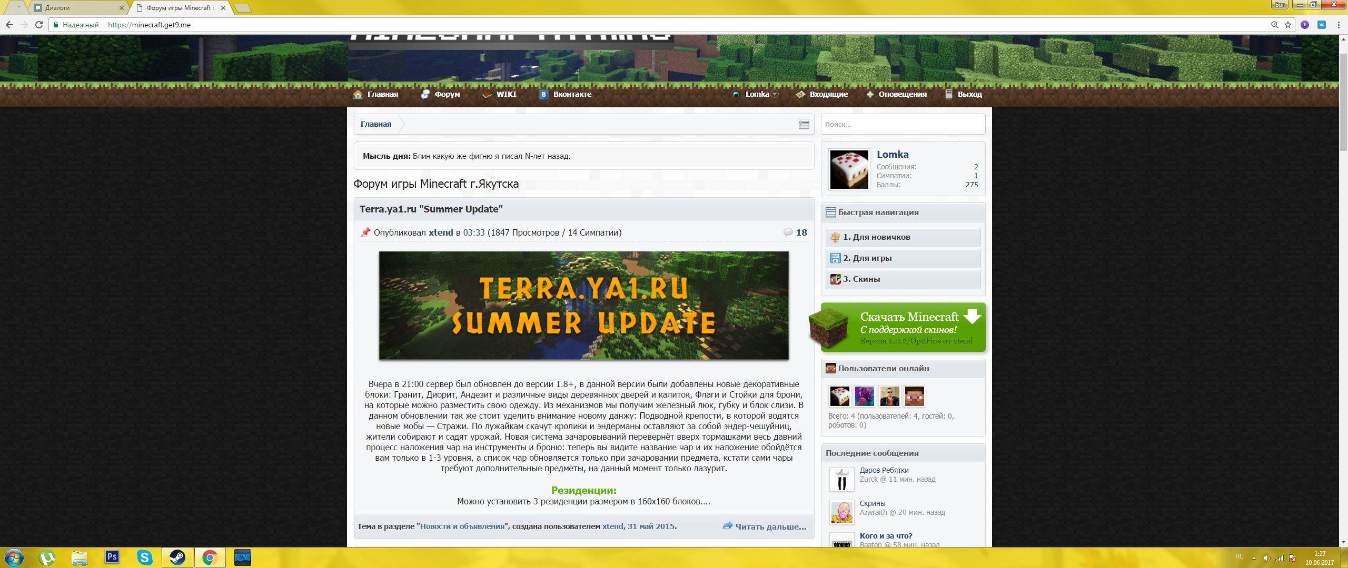Open Skype from the taskbar
Screen dimensions: 1348x568
(145, 557)
